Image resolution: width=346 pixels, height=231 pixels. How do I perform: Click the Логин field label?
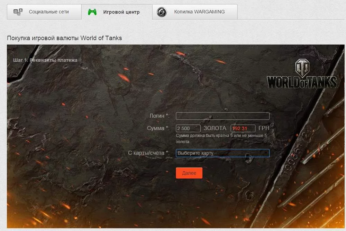pyautogui.click(x=159, y=115)
